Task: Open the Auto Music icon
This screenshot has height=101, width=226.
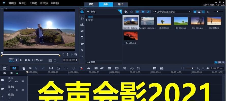Action: coord(96,68)
